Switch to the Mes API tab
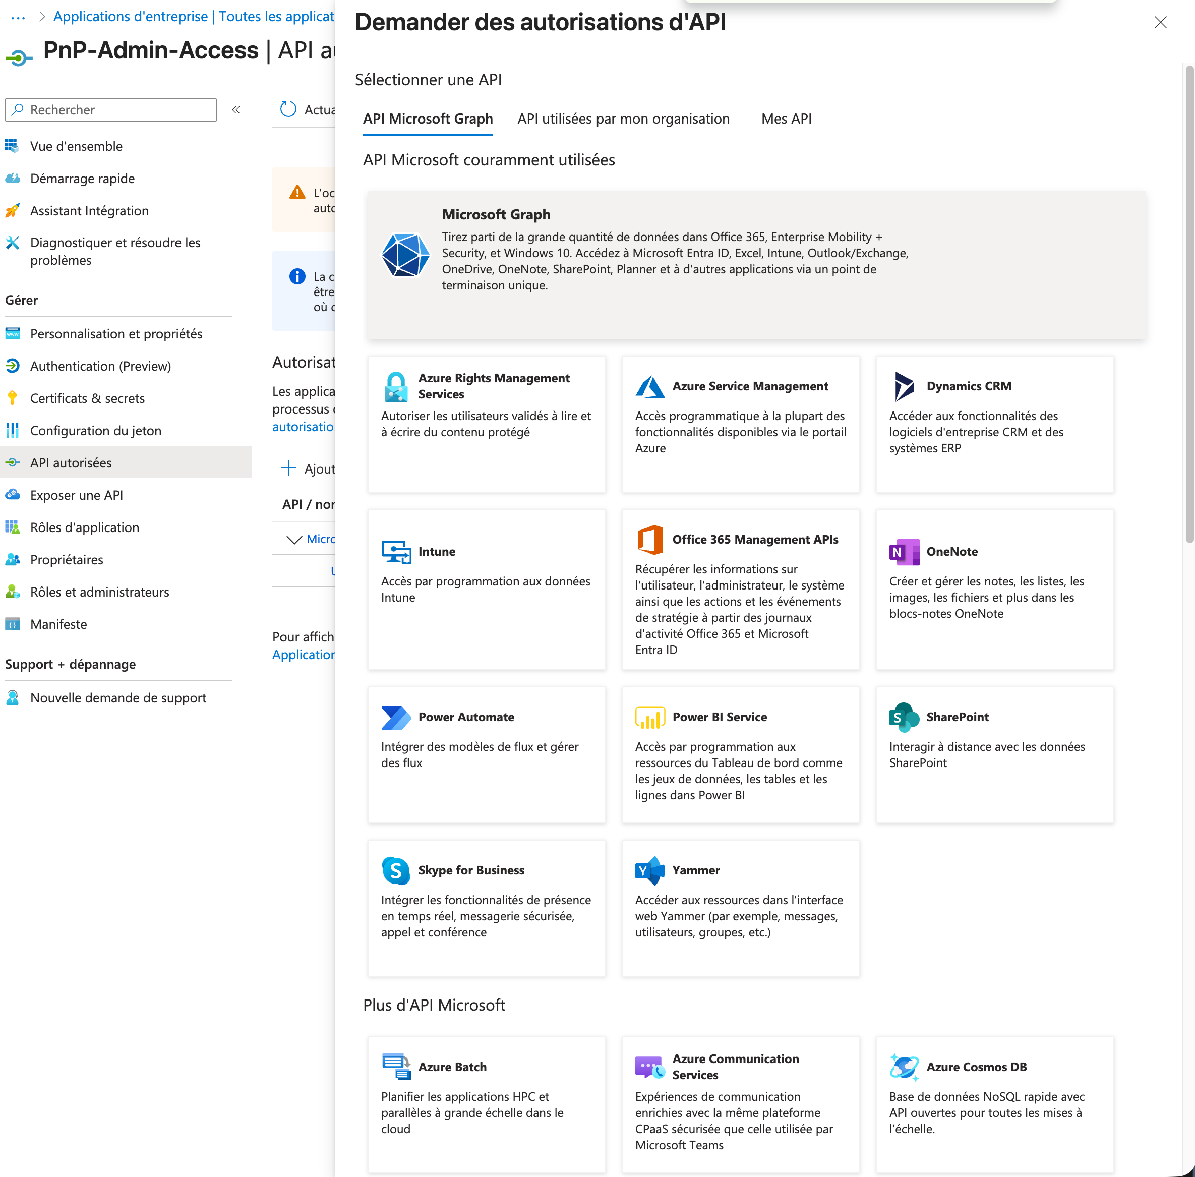 click(786, 118)
